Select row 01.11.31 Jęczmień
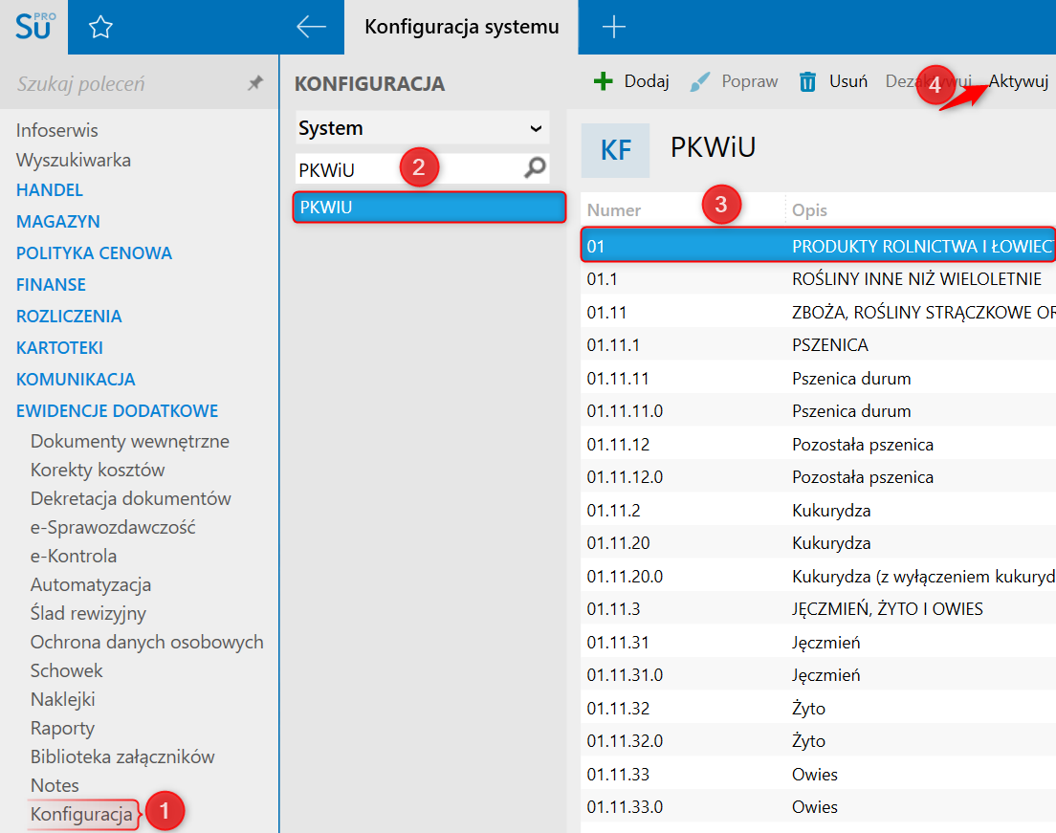The image size is (1056, 833). click(818, 642)
